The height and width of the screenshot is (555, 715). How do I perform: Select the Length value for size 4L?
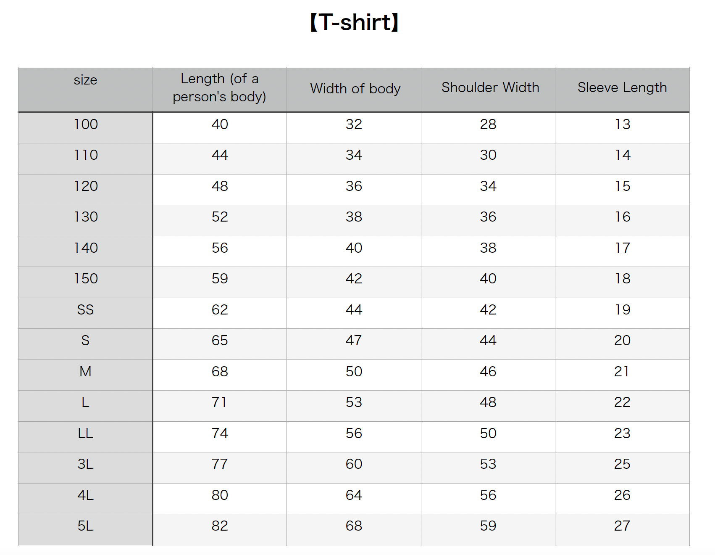(220, 495)
